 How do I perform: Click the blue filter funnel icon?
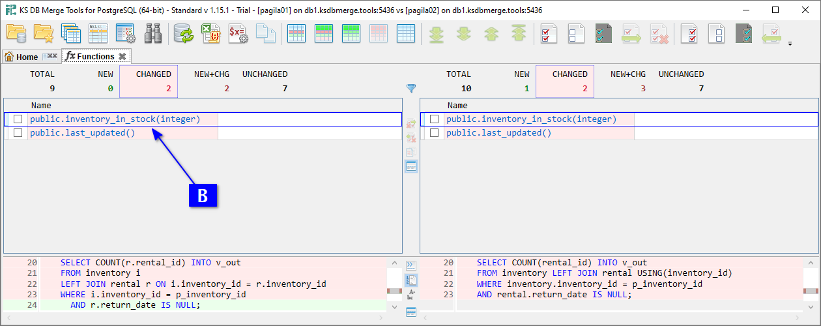(411, 88)
